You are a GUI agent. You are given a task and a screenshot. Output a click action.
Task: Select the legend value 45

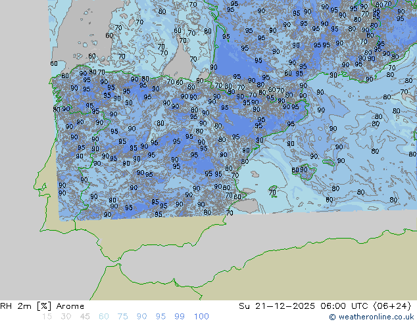[85, 317]
